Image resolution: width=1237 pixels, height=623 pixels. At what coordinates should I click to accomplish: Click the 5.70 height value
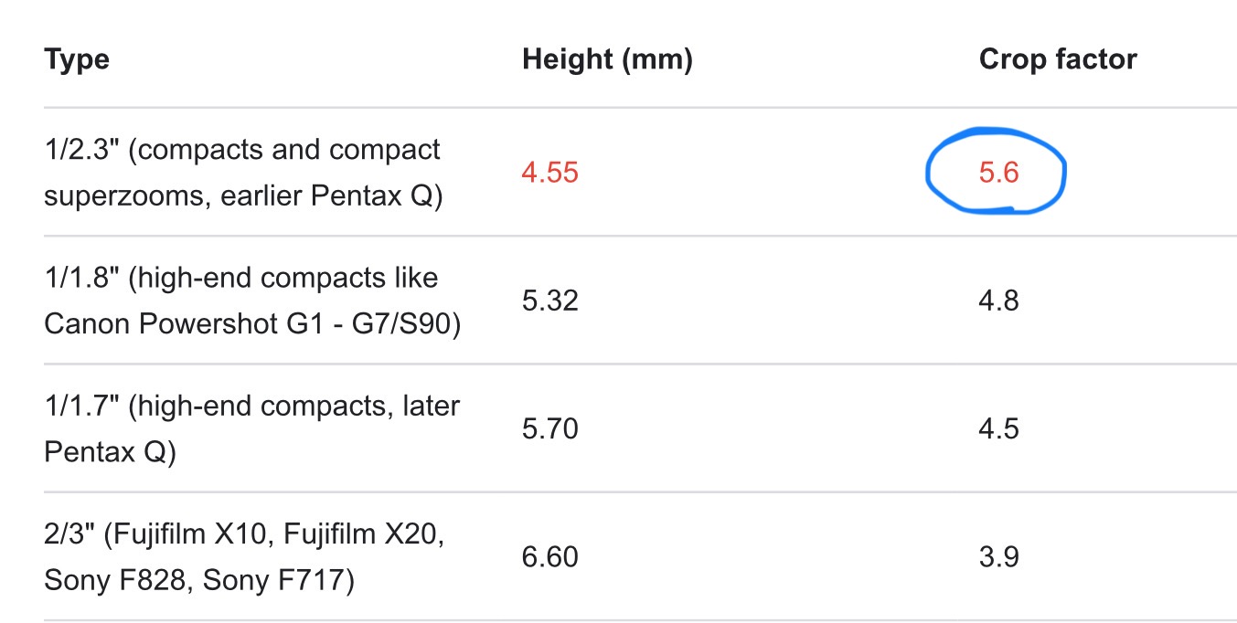tap(550, 428)
